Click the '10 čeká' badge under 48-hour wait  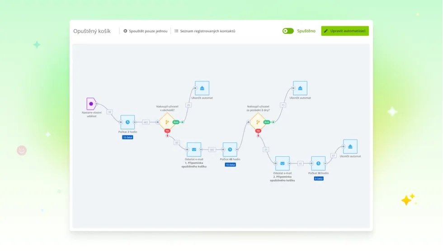click(230, 165)
